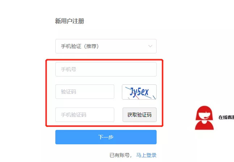234x162 pixels.
Task: Proceed to next step with 下一步
Action: 106,137
